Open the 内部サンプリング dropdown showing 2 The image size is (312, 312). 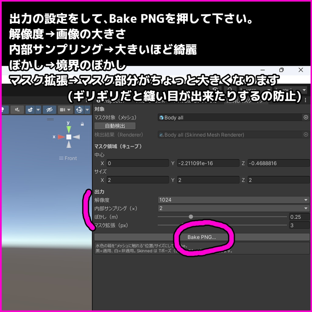pos(234,208)
